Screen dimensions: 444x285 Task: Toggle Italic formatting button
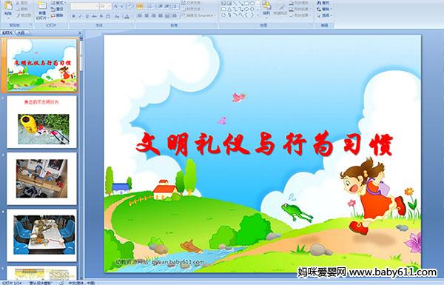tap(80, 16)
